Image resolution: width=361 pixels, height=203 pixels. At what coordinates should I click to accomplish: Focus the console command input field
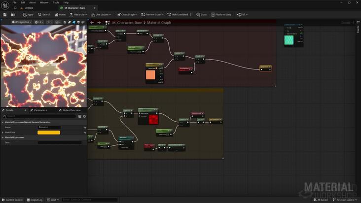coord(90,200)
